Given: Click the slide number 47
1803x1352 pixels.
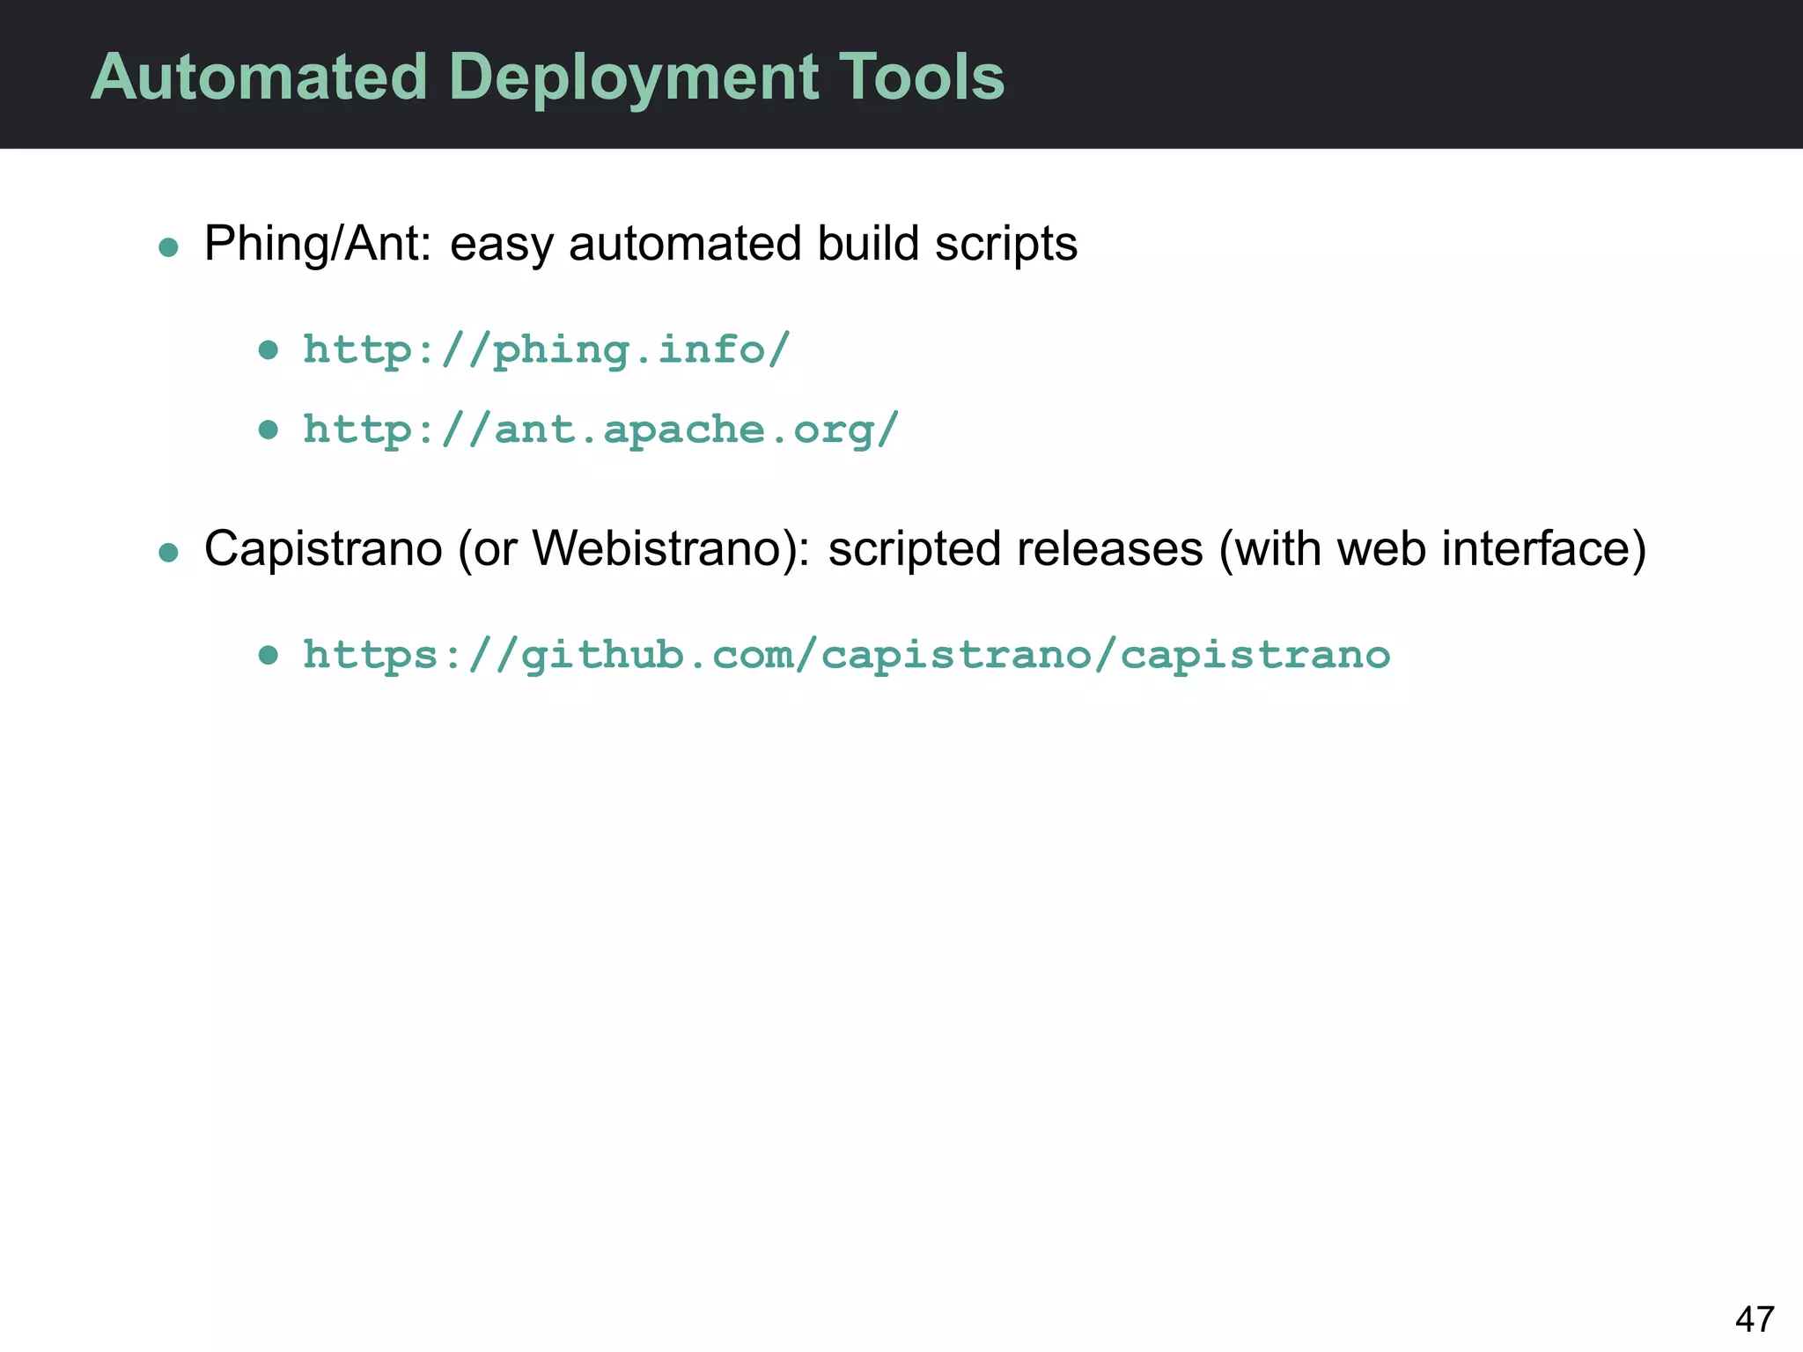Looking at the screenshot, I should (1754, 1319).
